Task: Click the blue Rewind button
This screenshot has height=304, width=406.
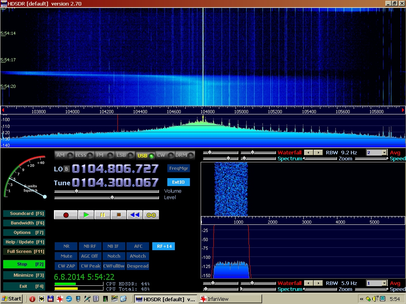Action: 135,215
